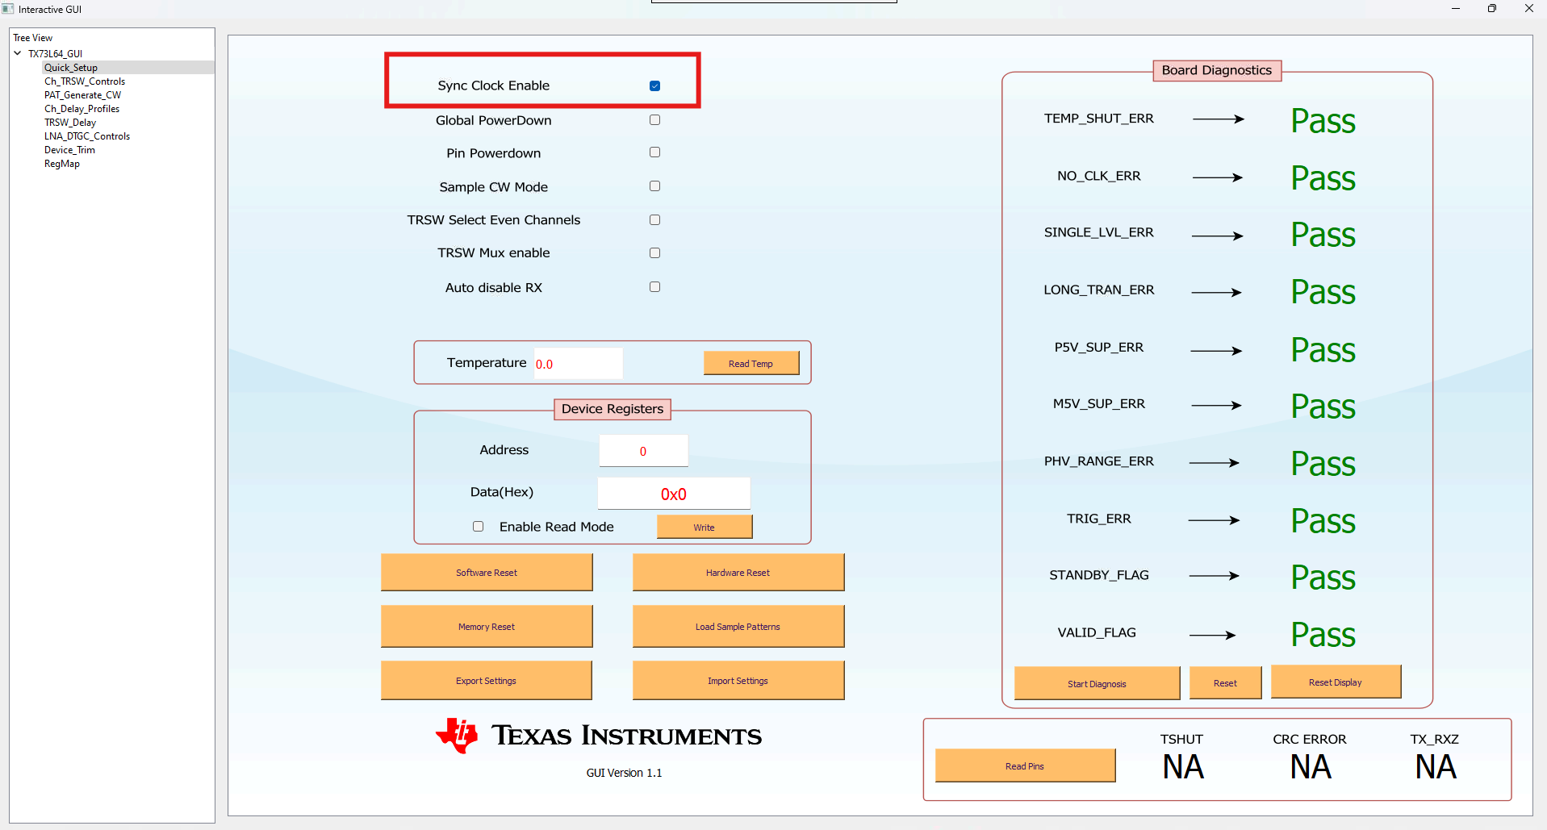This screenshot has height=830, width=1547.
Task: Enable Auto disable RX option
Action: (x=654, y=287)
